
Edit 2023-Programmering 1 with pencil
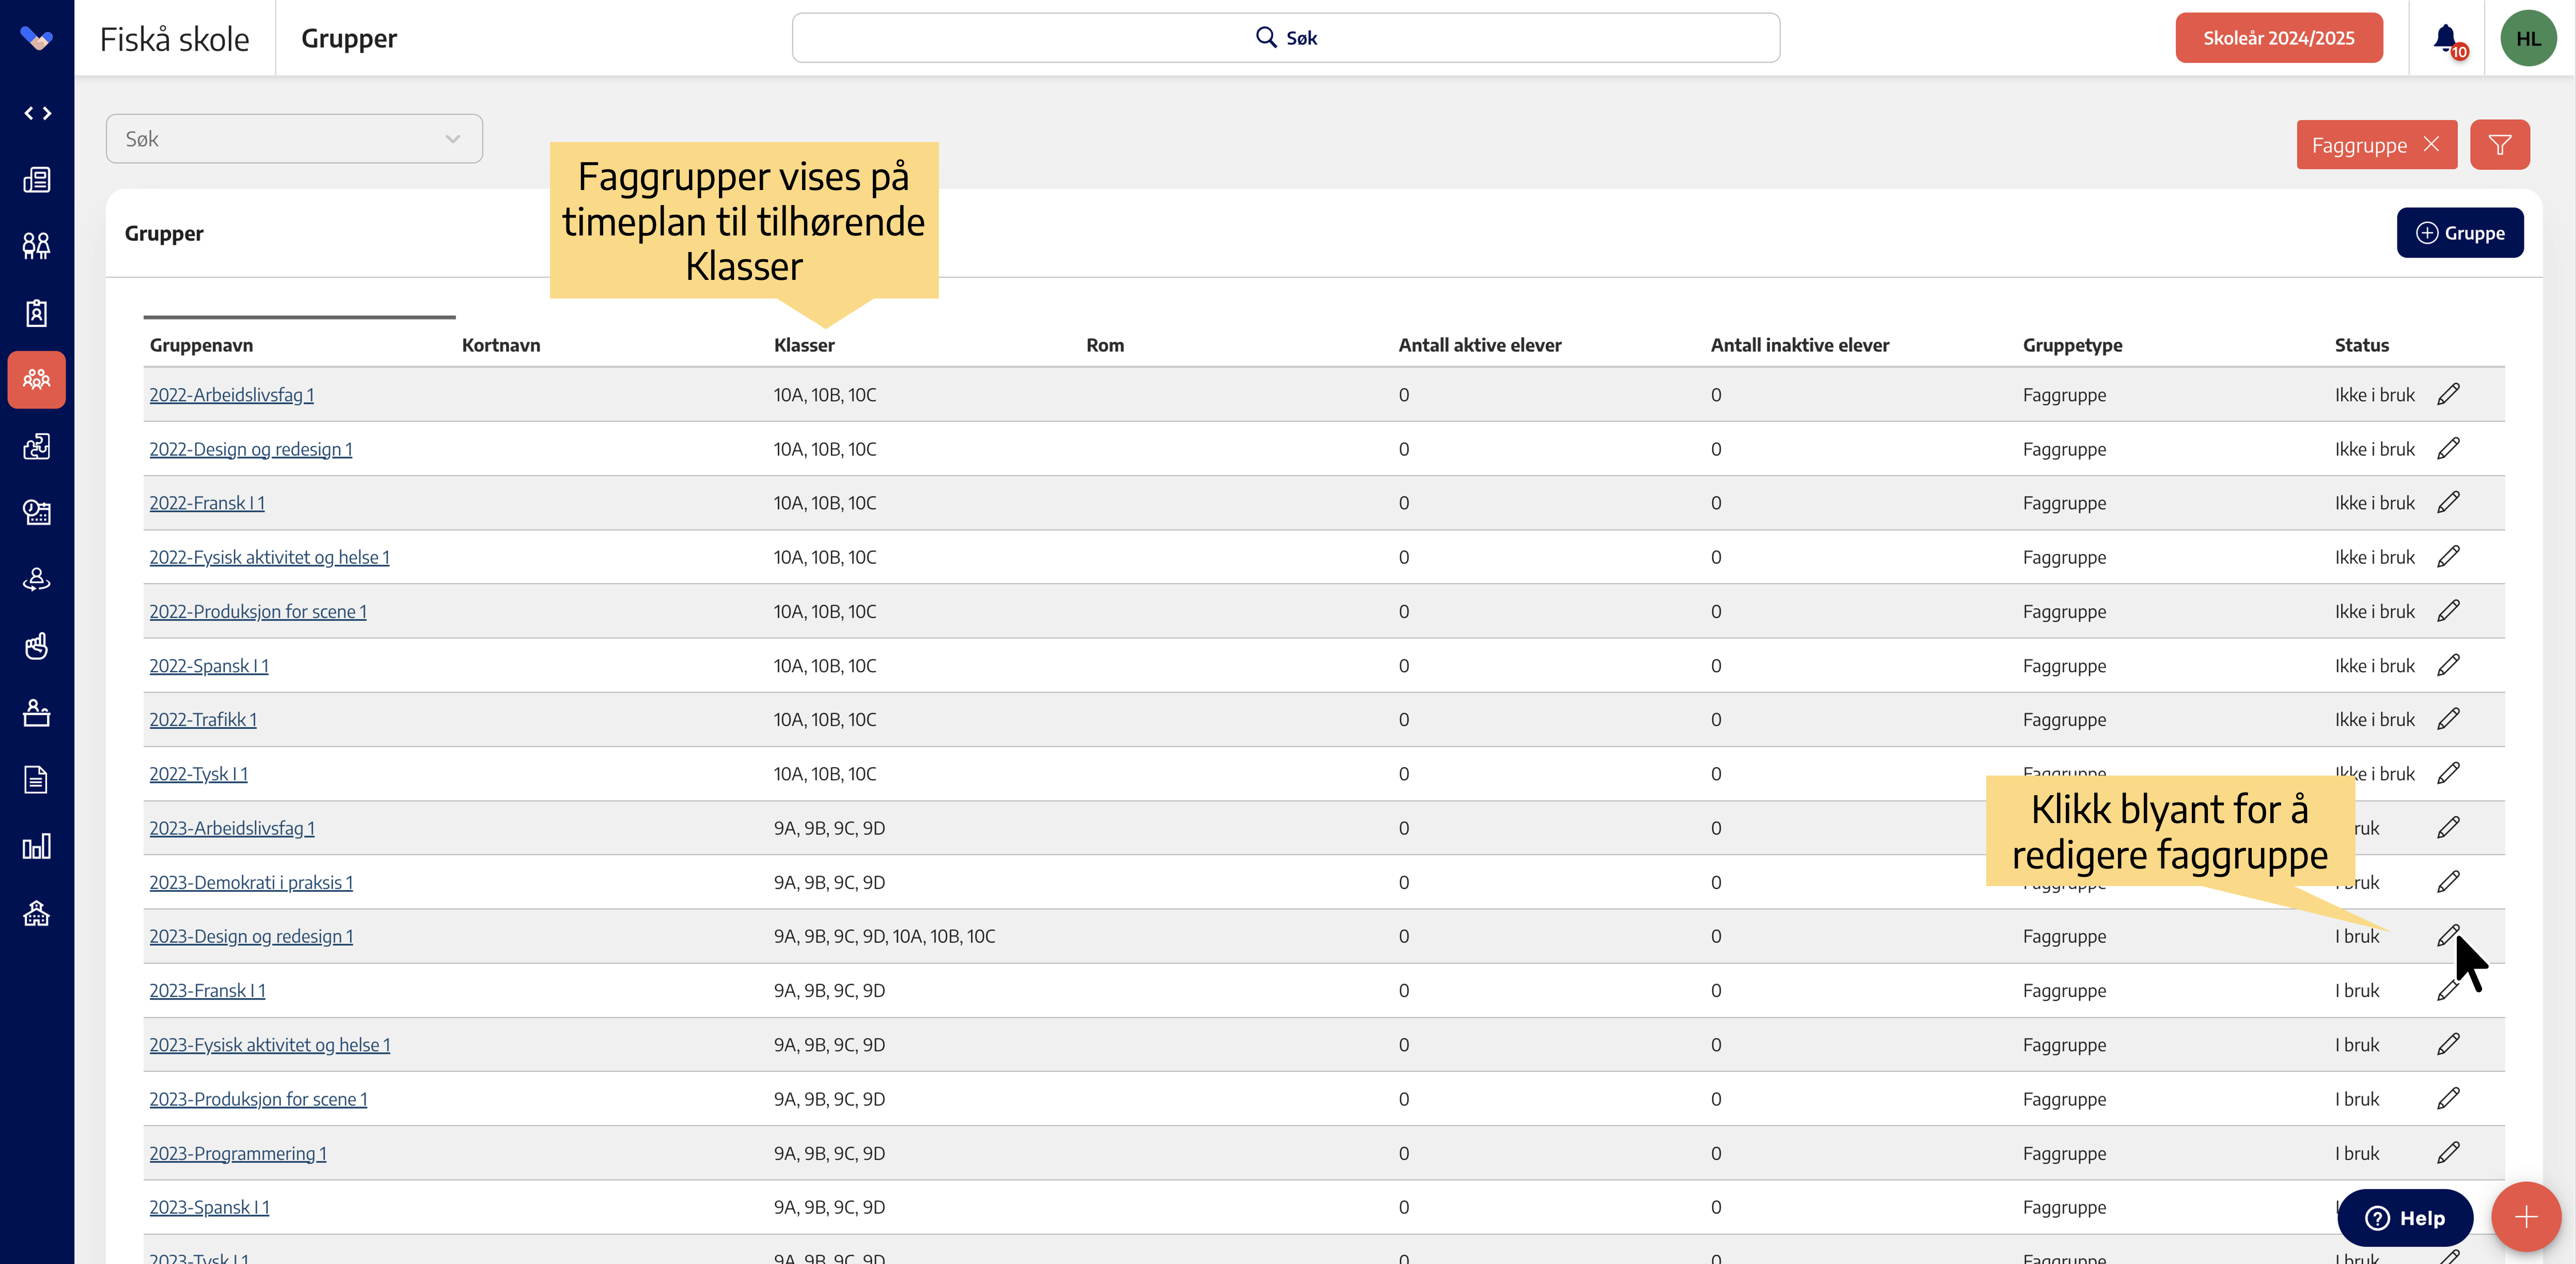tap(2448, 1152)
